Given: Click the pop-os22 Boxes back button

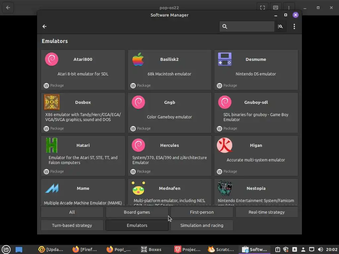Looking at the screenshot, I should (x=8, y=8).
